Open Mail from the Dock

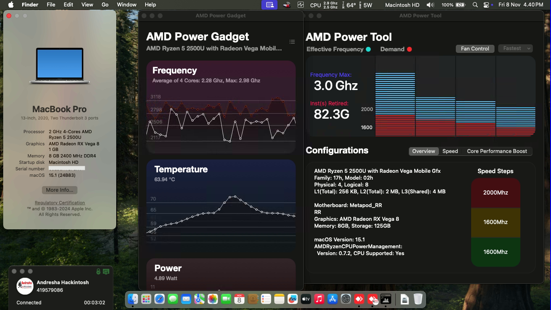pos(186,299)
